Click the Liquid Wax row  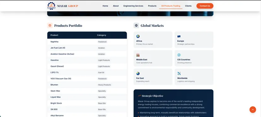point(87,97)
